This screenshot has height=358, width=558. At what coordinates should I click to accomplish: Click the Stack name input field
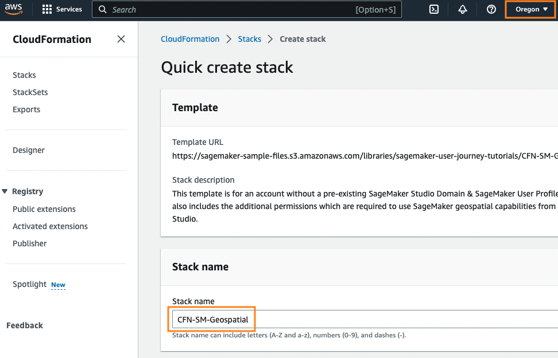coord(365,319)
